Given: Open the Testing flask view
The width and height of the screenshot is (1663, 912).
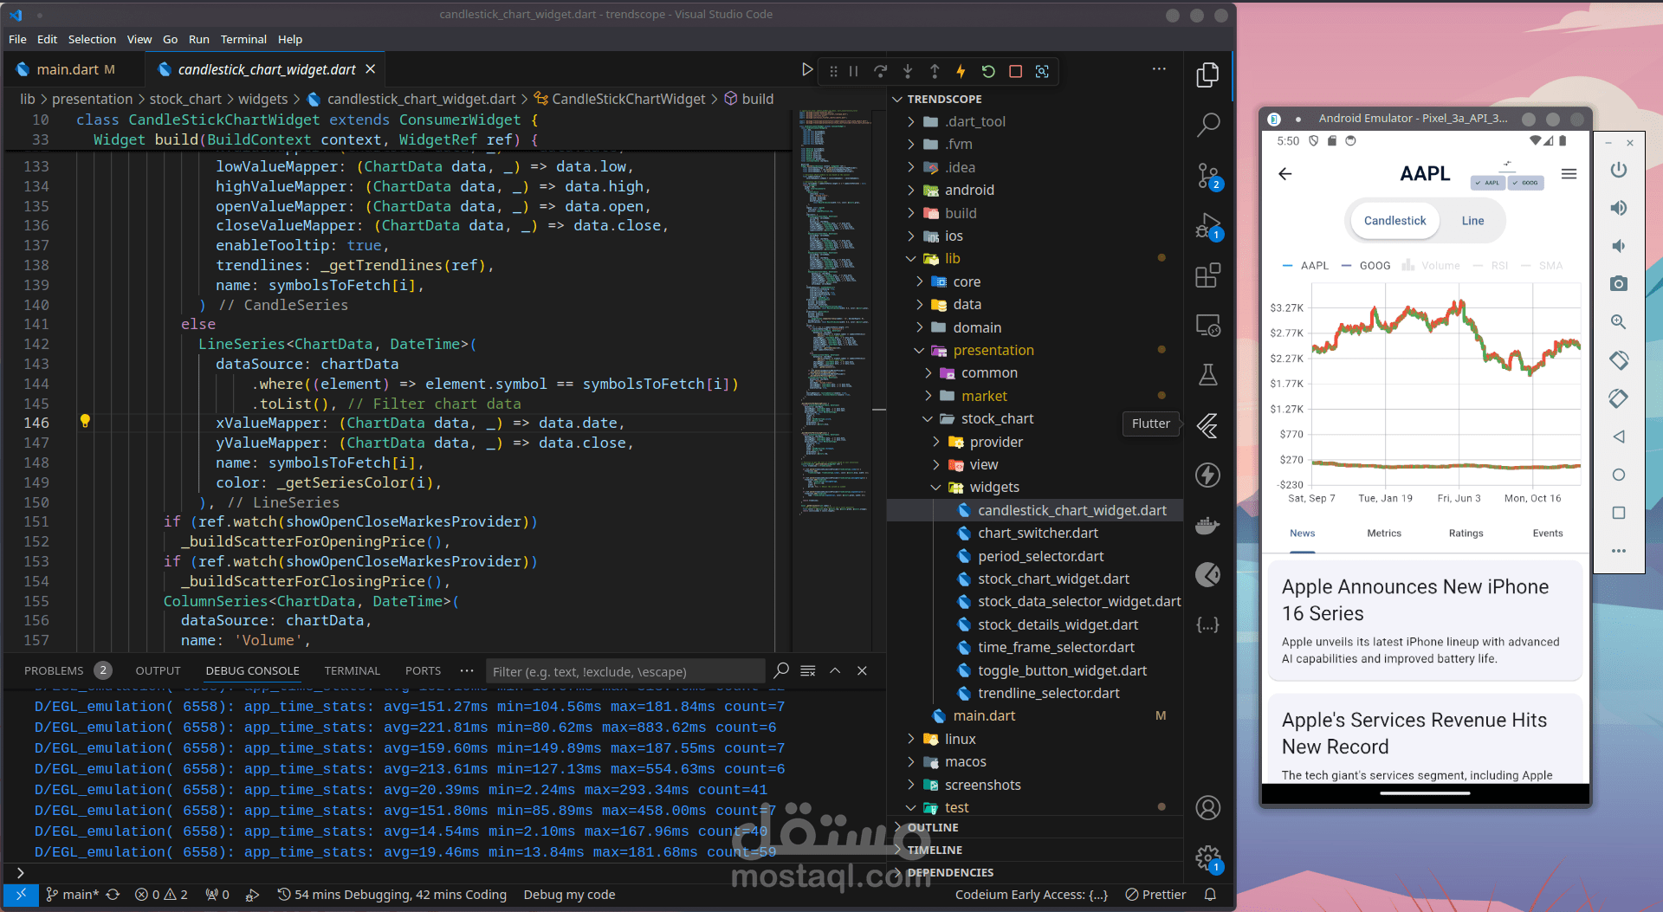Looking at the screenshot, I should point(1207,374).
